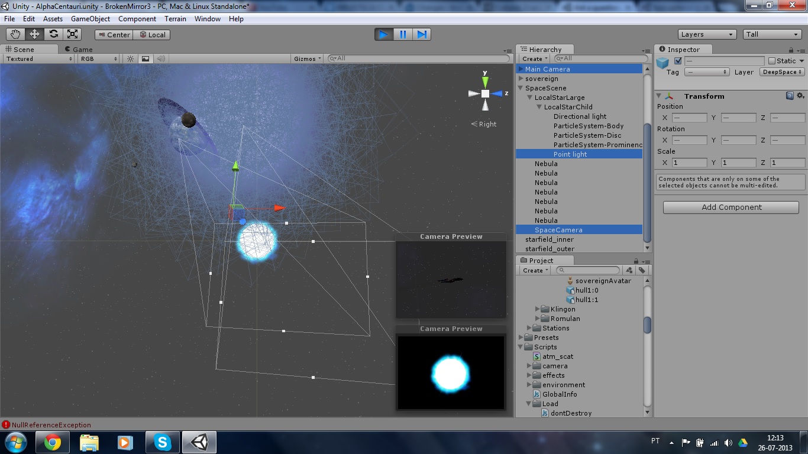Select the hull1:0 mesh asset

[x=583, y=290]
